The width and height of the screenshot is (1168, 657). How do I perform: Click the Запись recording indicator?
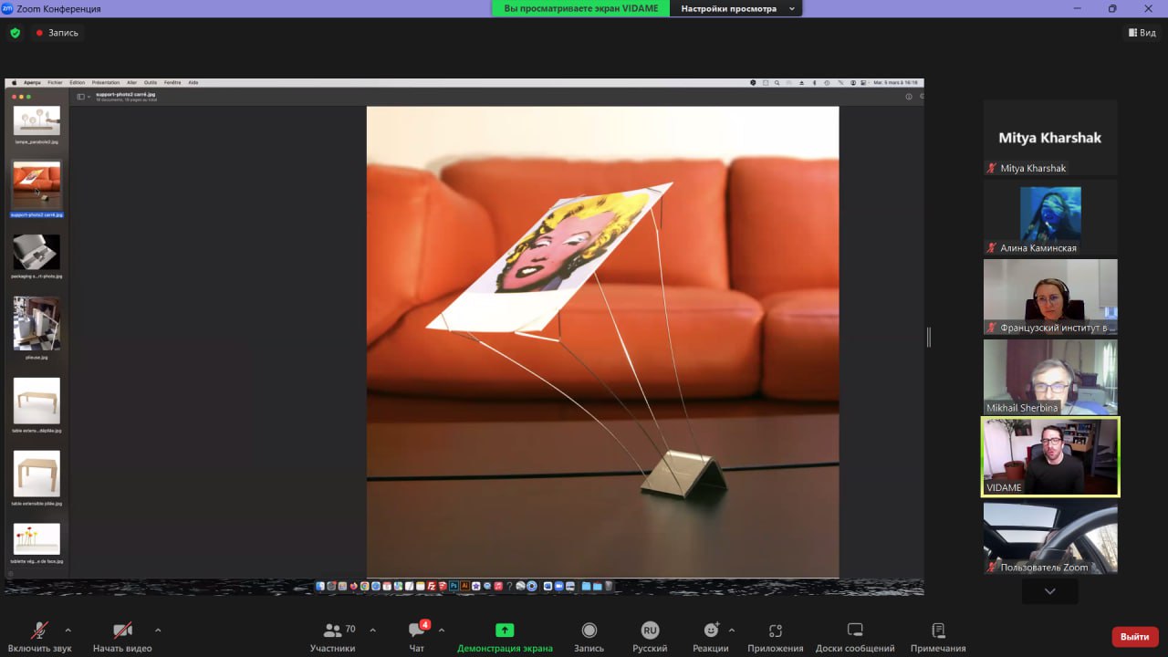pyautogui.click(x=57, y=33)
